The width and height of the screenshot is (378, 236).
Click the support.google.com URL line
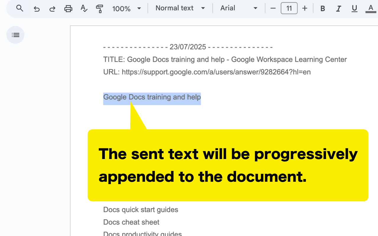[x=207, y=72]
